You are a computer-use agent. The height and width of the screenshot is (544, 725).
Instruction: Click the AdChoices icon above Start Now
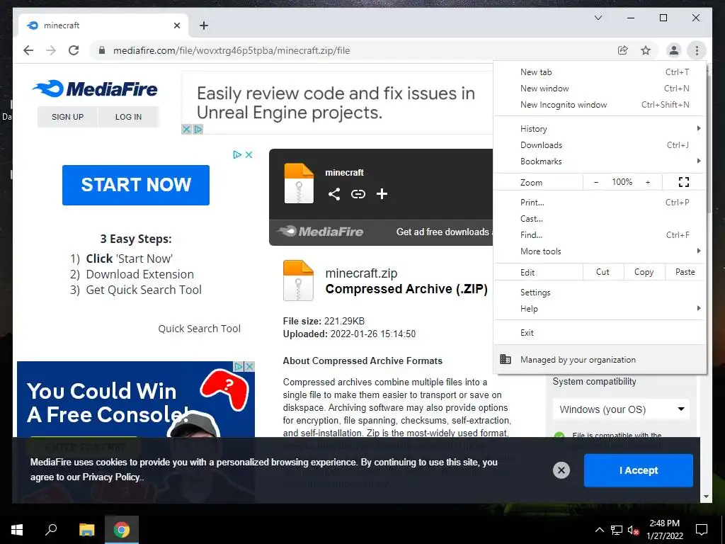click(x=237, y=154)
